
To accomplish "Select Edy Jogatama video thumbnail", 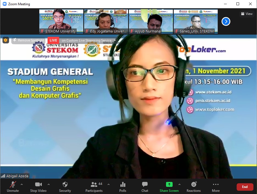I will pos(106,21).
